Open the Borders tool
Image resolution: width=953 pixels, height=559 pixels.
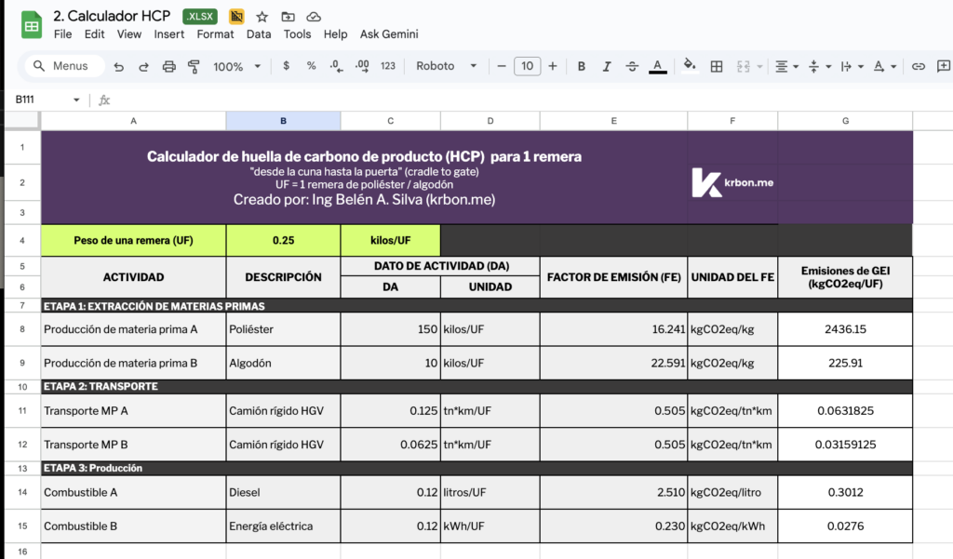point(715,66)
